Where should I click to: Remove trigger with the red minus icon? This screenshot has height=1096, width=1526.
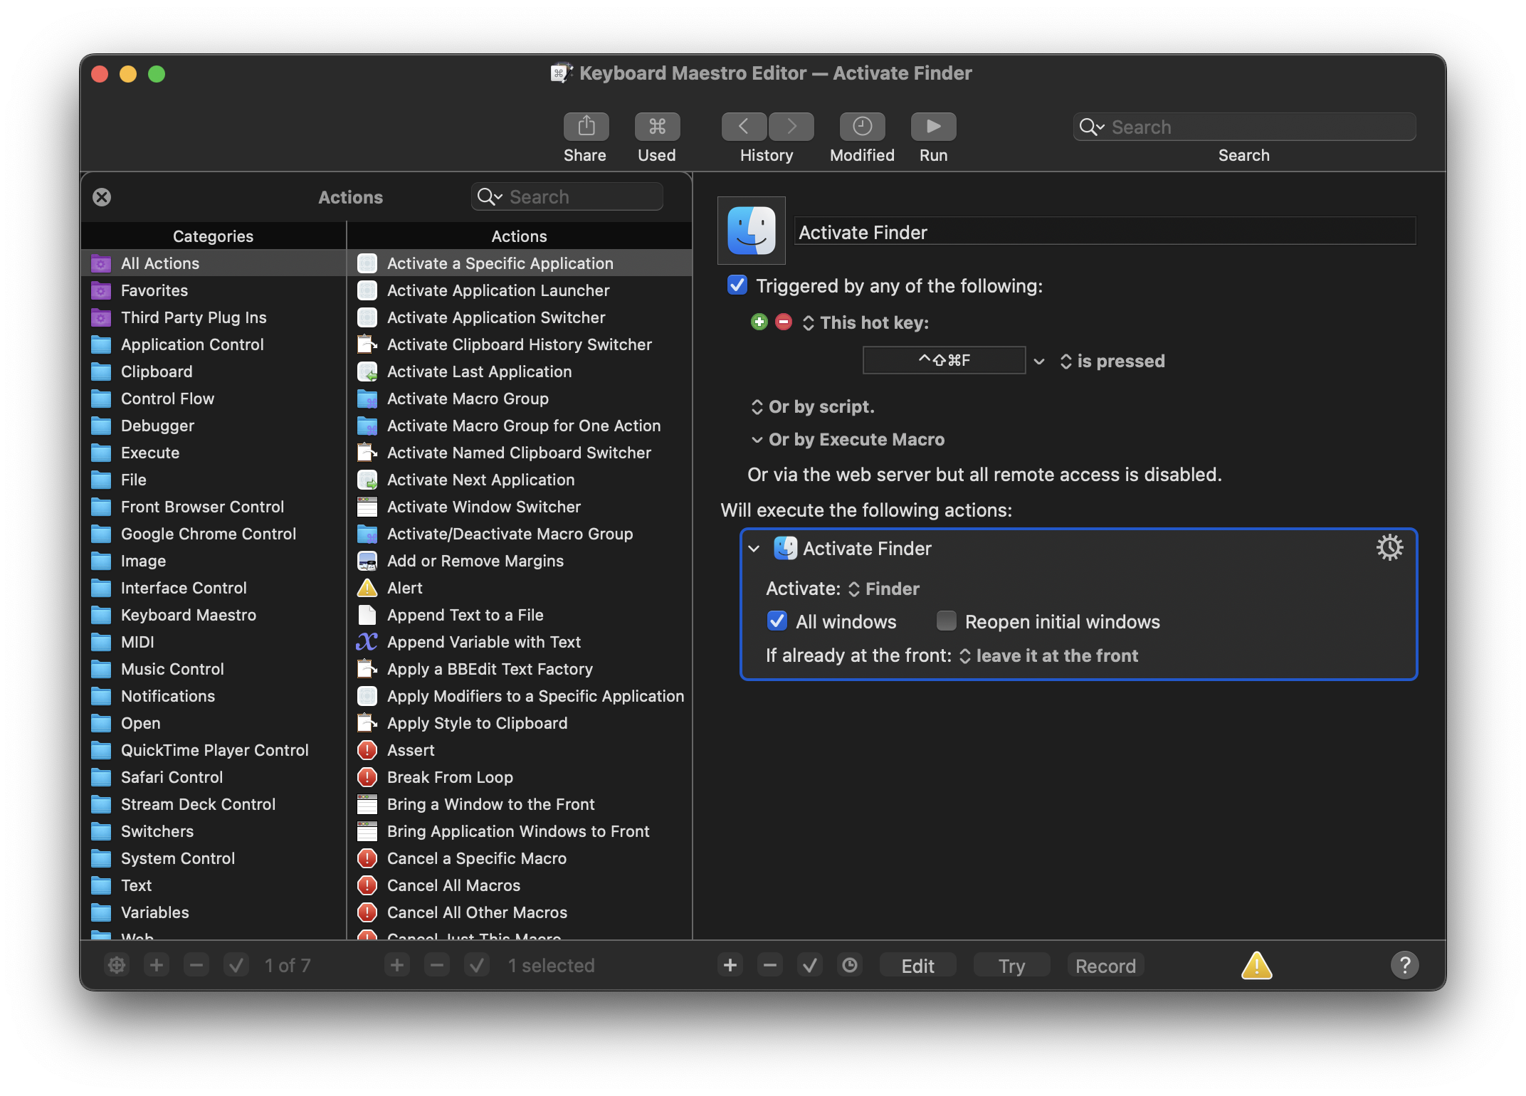(784, 322)
